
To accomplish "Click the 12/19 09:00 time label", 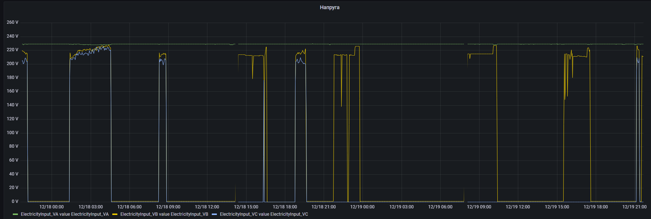I will [479, 207].
